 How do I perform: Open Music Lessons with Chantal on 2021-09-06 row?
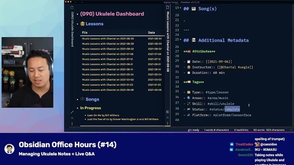point(108,90)
